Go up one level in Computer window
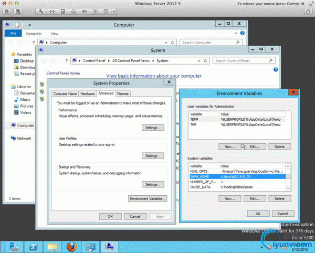 click(34, 43)
